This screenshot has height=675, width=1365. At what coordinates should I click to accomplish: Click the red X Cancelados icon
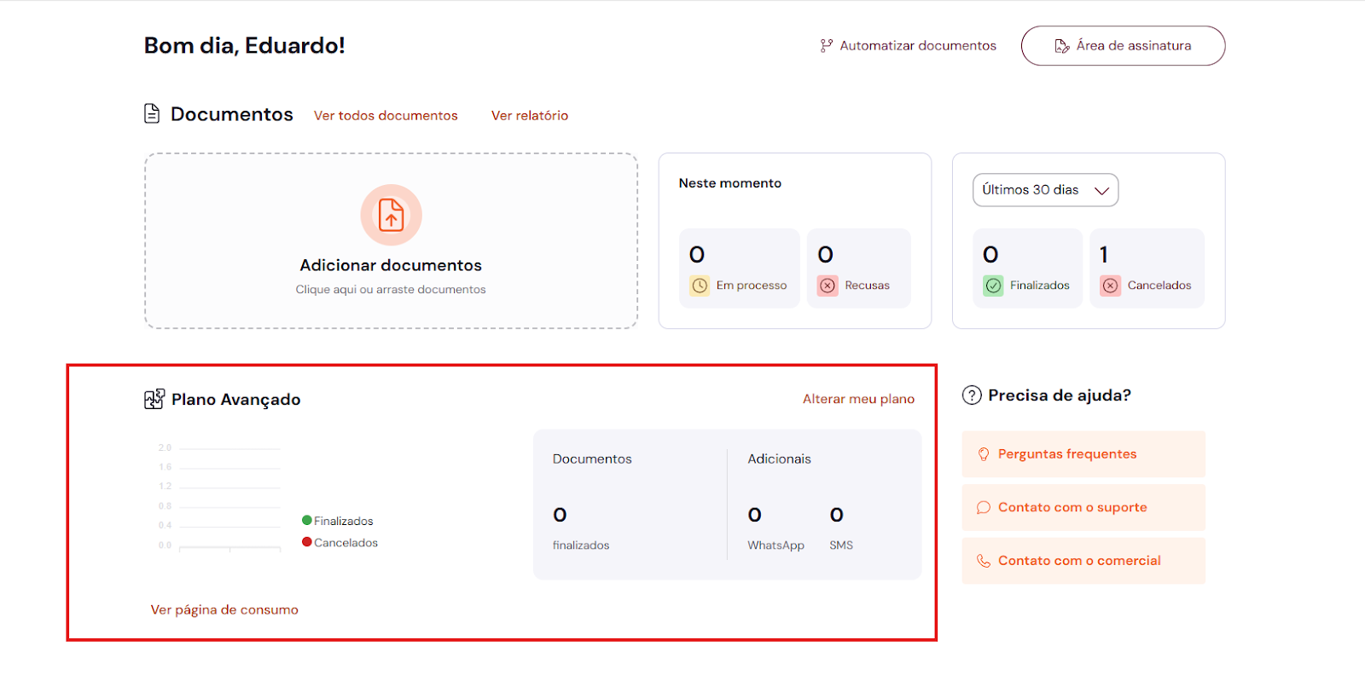(x=1110, y=286)
